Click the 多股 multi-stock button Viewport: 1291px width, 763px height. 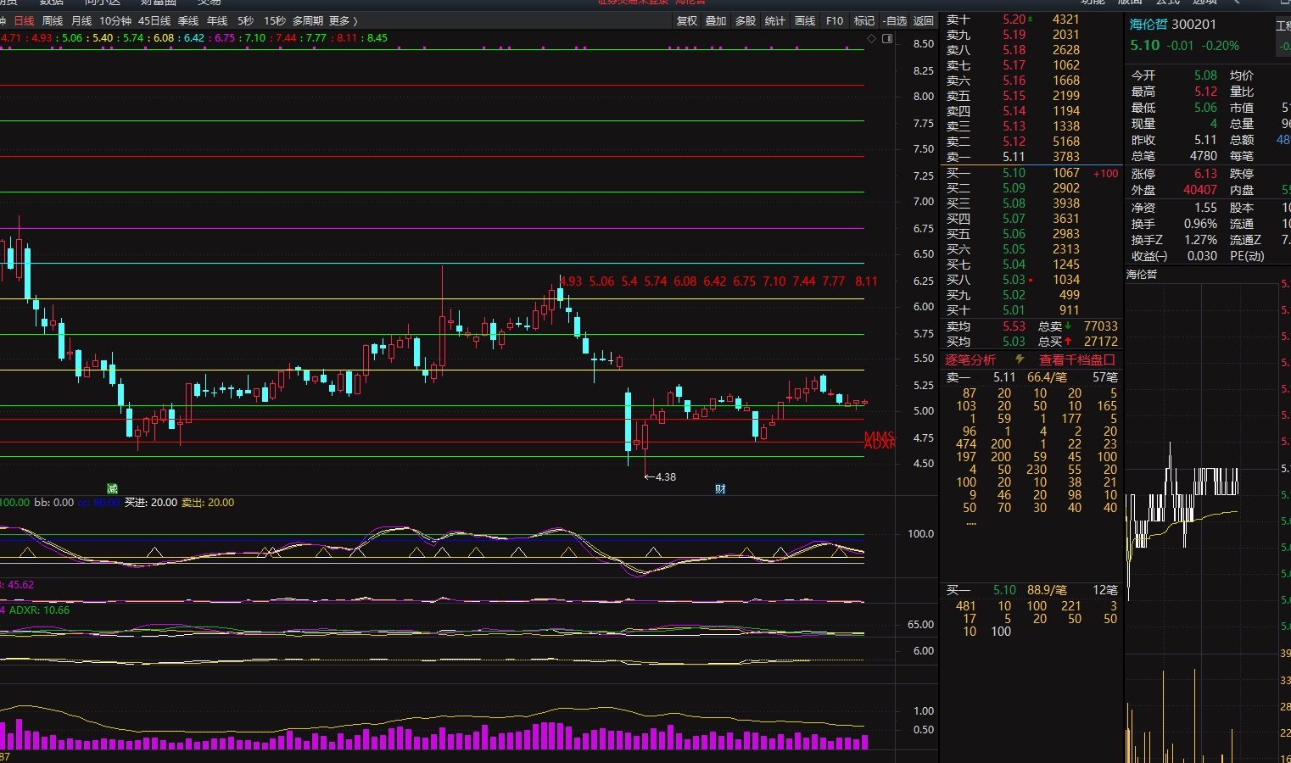(746, 20)
